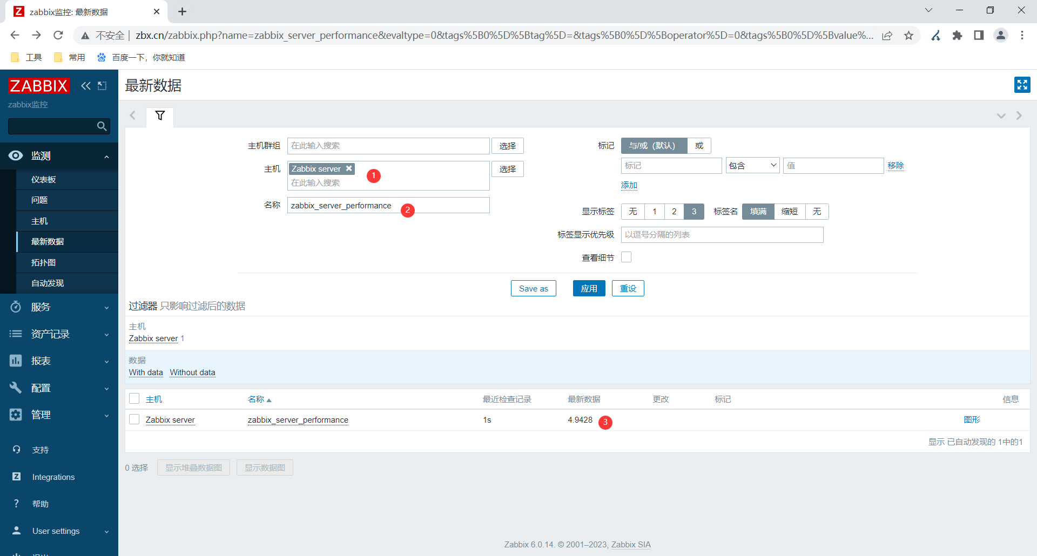Click the Support headset icon
The width and height of the screenshot is (1037, 556).
(17, 450)
